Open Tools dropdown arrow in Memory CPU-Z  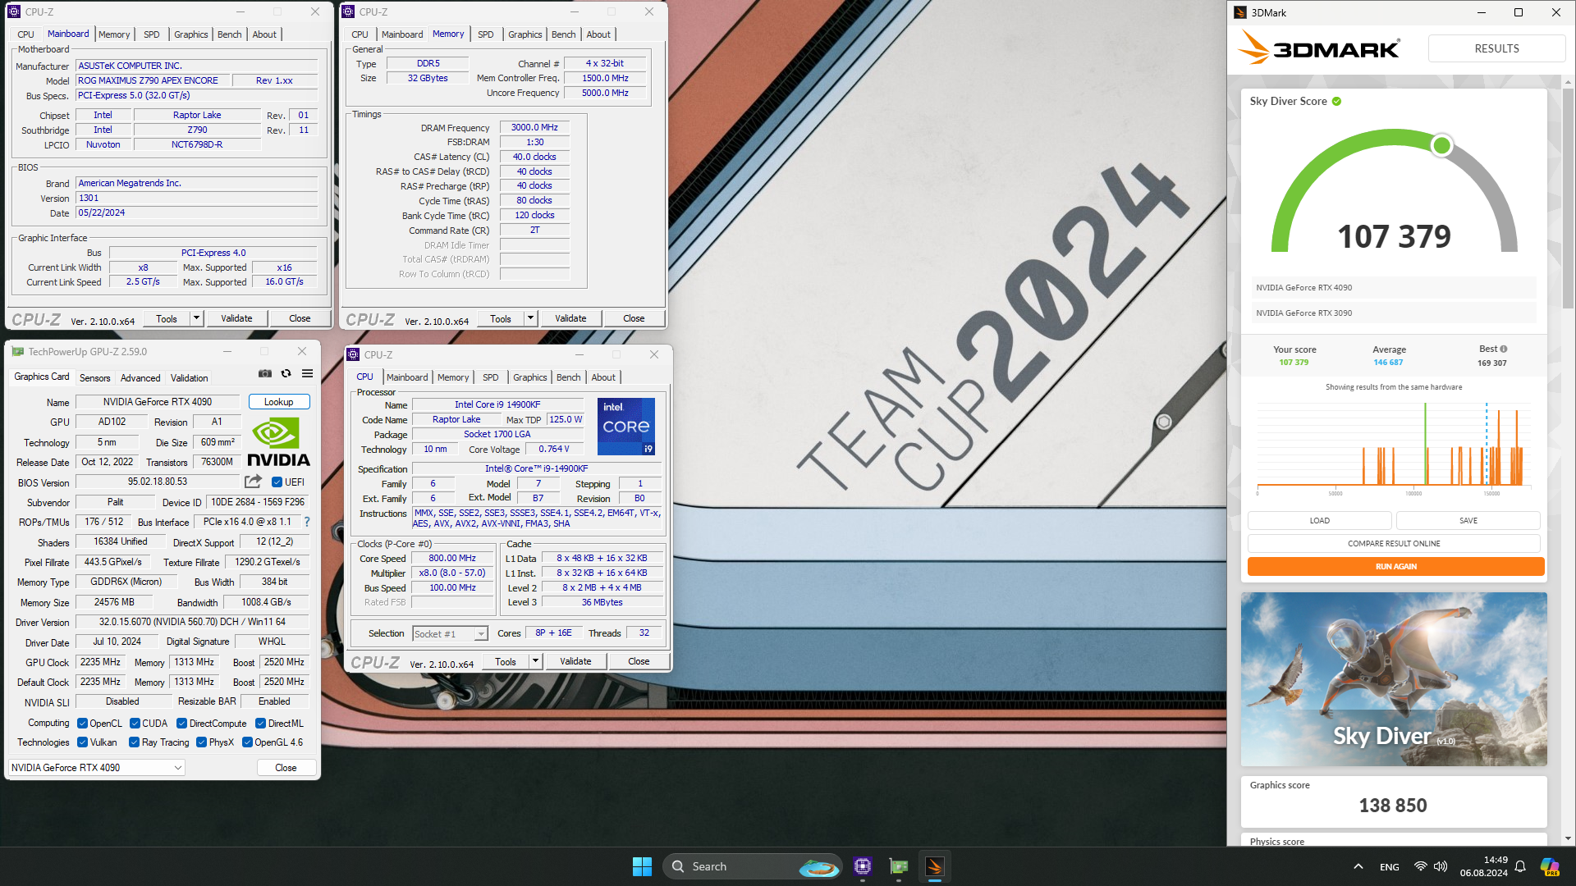coord(530,318)
